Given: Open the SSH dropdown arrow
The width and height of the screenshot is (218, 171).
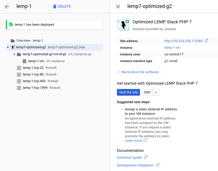Looking at the screenshot, I should click(156, 92).
